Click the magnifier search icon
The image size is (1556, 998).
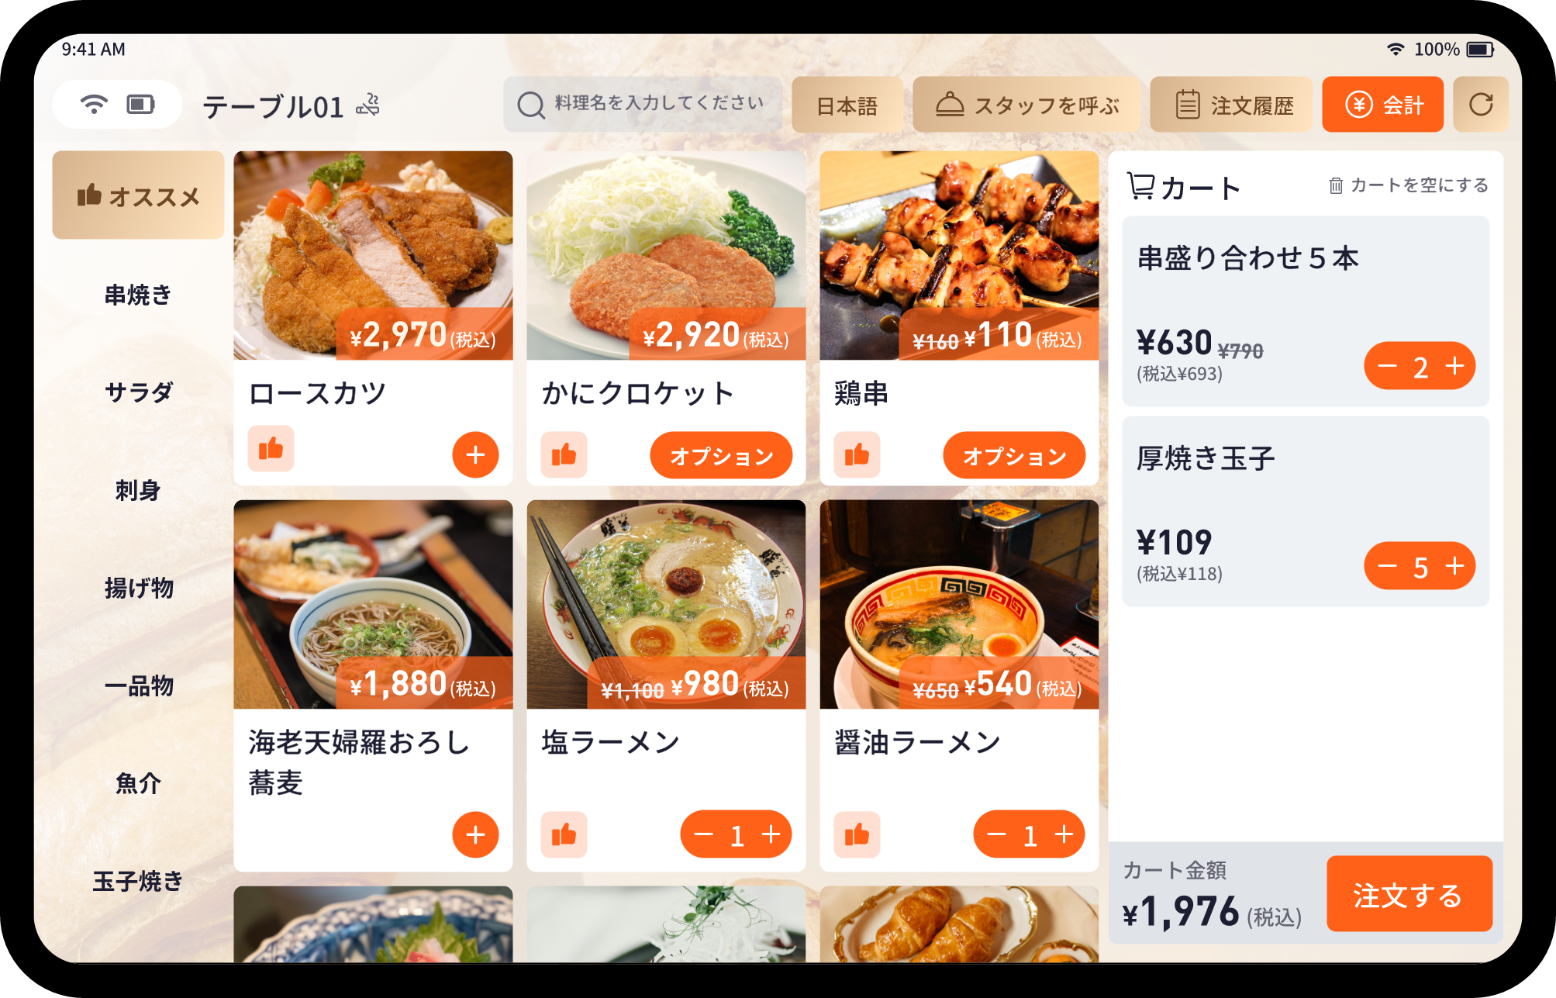coord(531,105)
